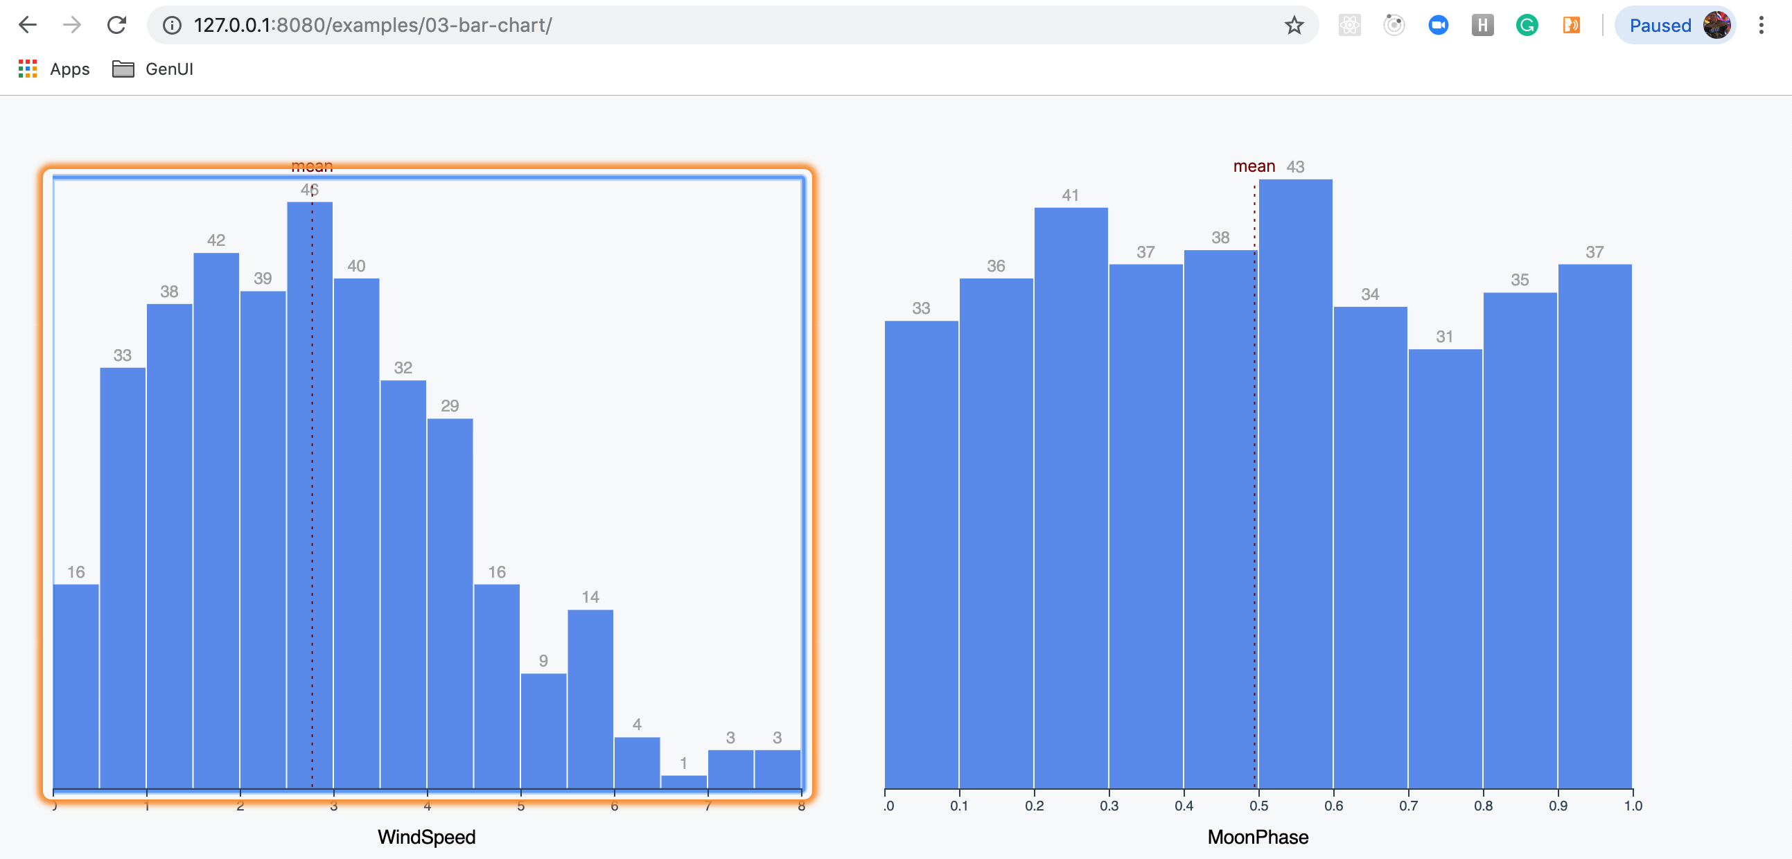Reload the page with refresh icon
The height and width of the screenshot is (859, 1792).
[x=116, y=26]
